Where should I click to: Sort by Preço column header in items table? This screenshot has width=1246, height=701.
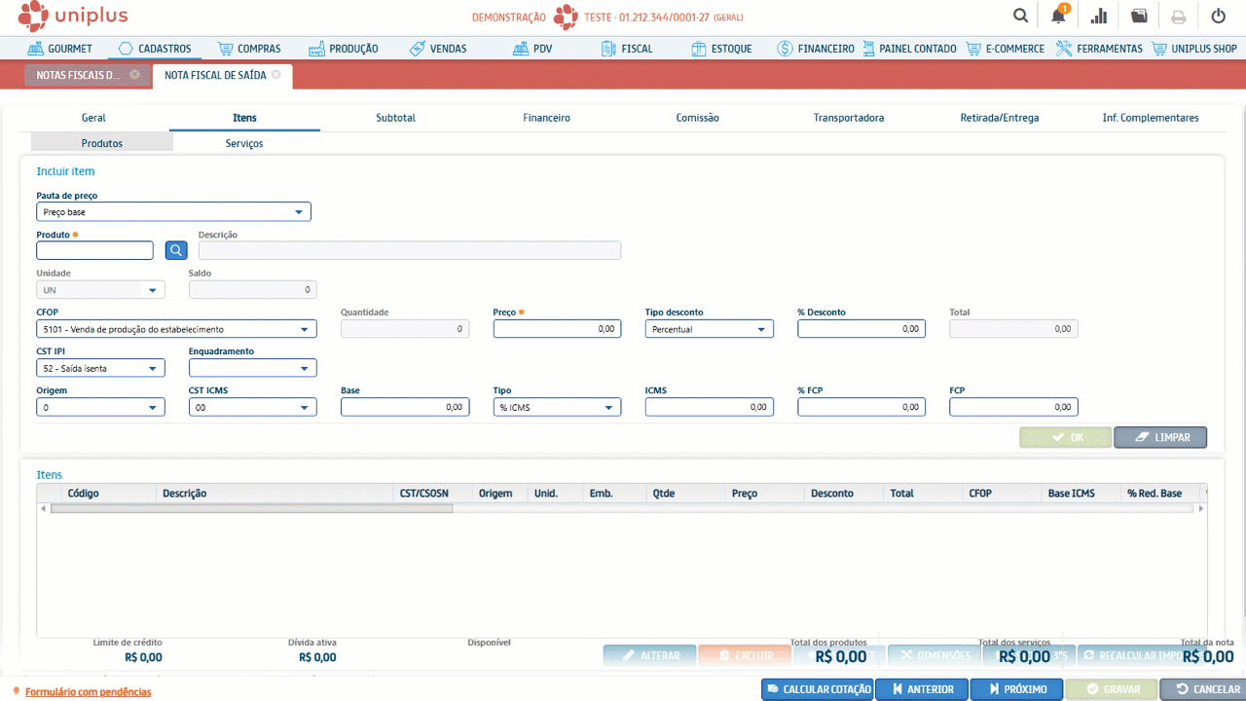point(765,493)
